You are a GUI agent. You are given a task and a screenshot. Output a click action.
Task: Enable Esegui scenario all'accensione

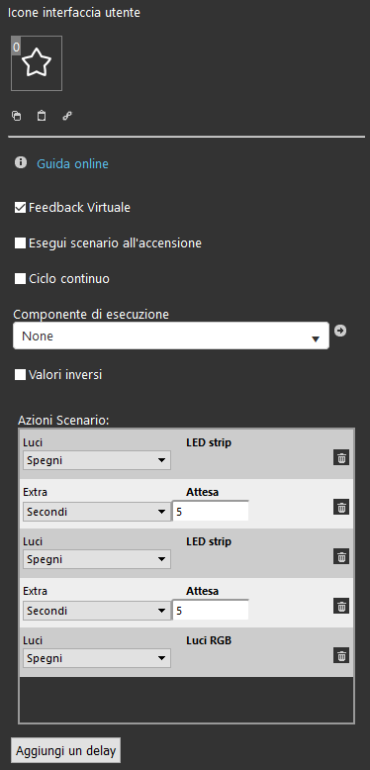20,243
